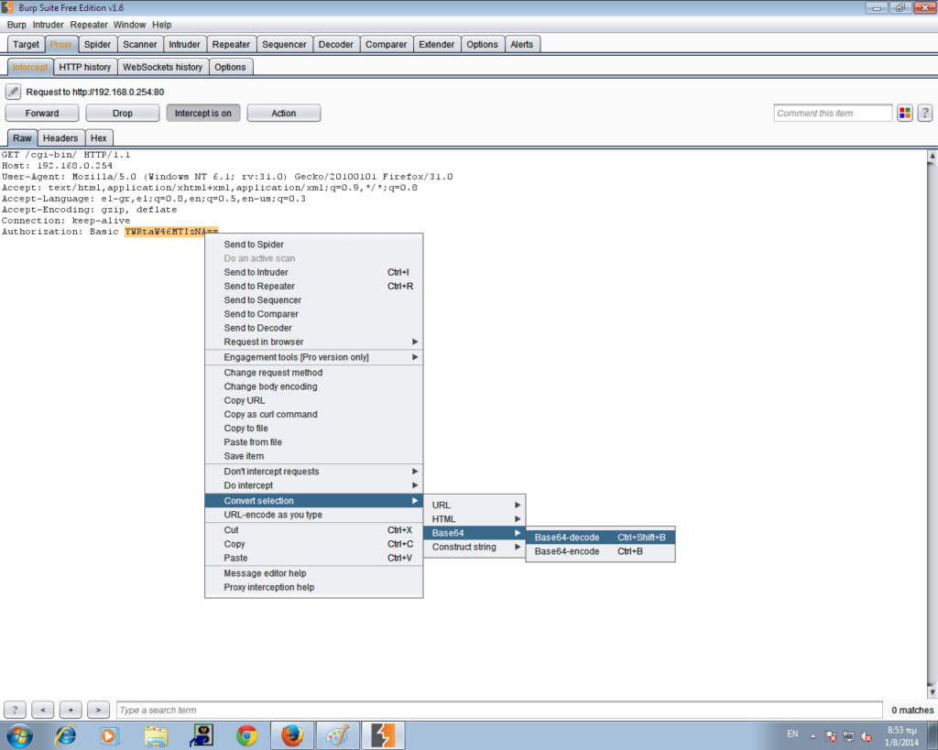Choose Send to Intruder
Image resolution: width=938 pixels, height=750 pixels.
click(x=313, y=272)
